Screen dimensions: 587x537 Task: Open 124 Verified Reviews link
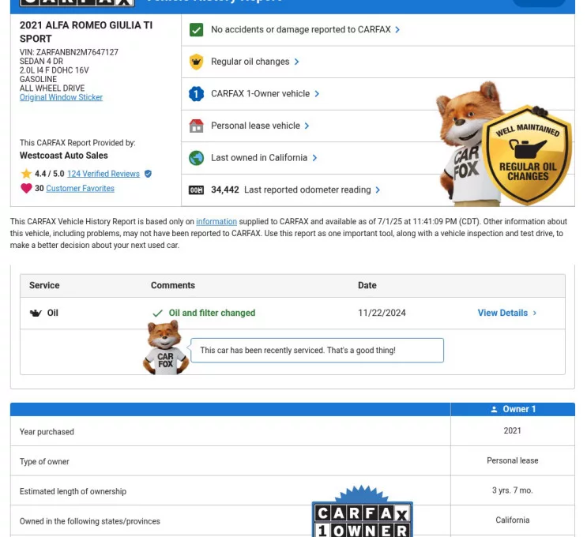click(103, 174)
